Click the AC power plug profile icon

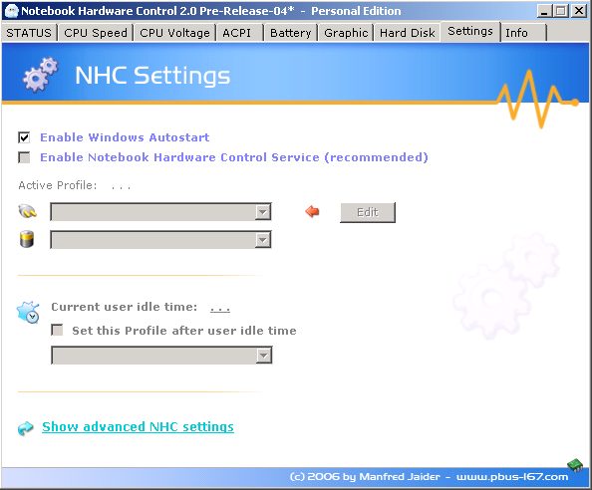(28, 211)
